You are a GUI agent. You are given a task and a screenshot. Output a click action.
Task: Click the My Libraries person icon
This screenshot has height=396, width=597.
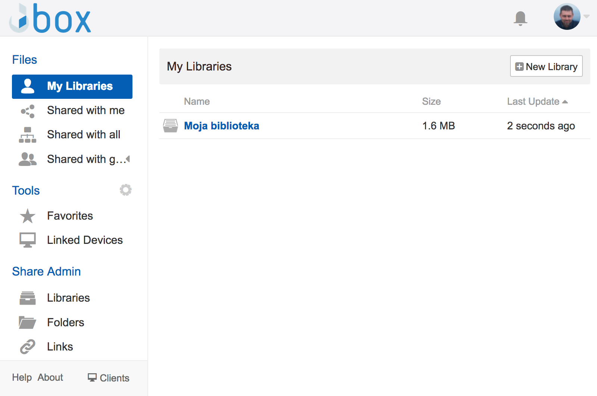[x=28, y=86]
